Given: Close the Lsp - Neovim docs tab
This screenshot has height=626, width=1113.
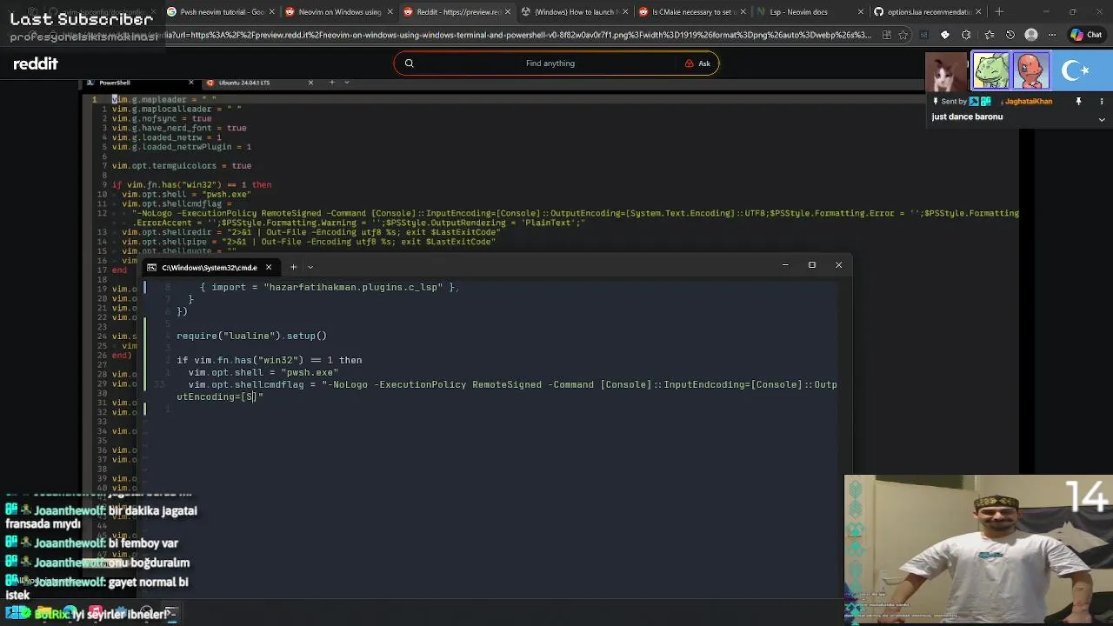Looking at the screenshot, I should coord(862,12).
